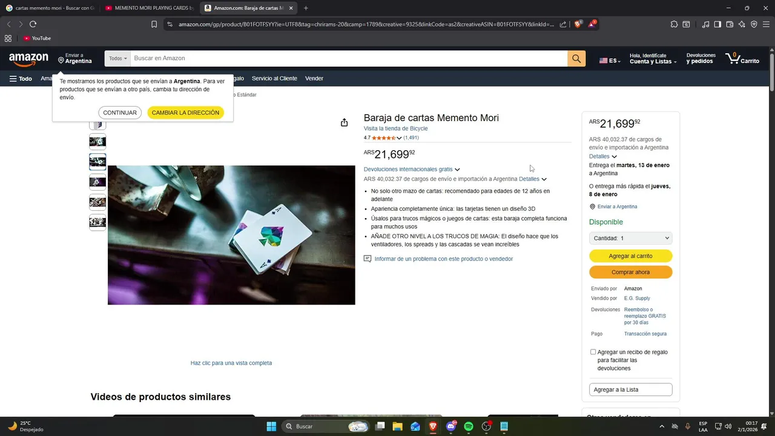Click Agregar al carrito button
Viewport: 775px width, 436px height.
point(630,256)
